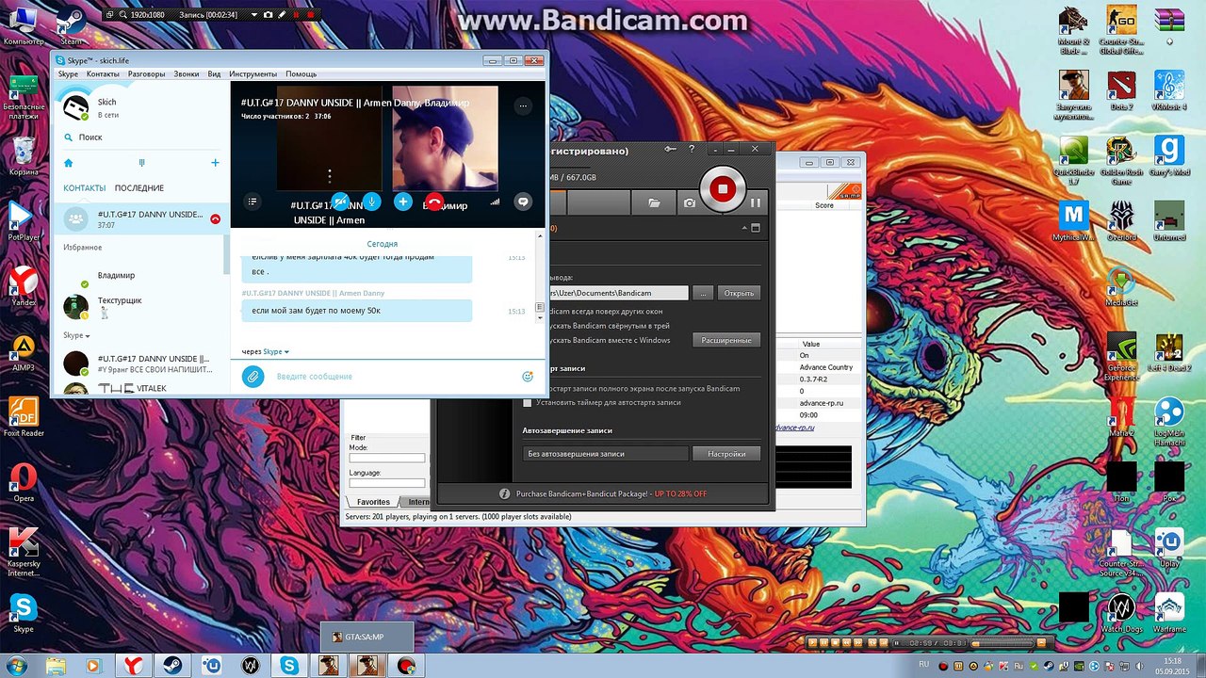Select the Владимир contact in Skype
Image resolution: width=1206 pixels, height=678 pixels.
(x=141, y=276)
